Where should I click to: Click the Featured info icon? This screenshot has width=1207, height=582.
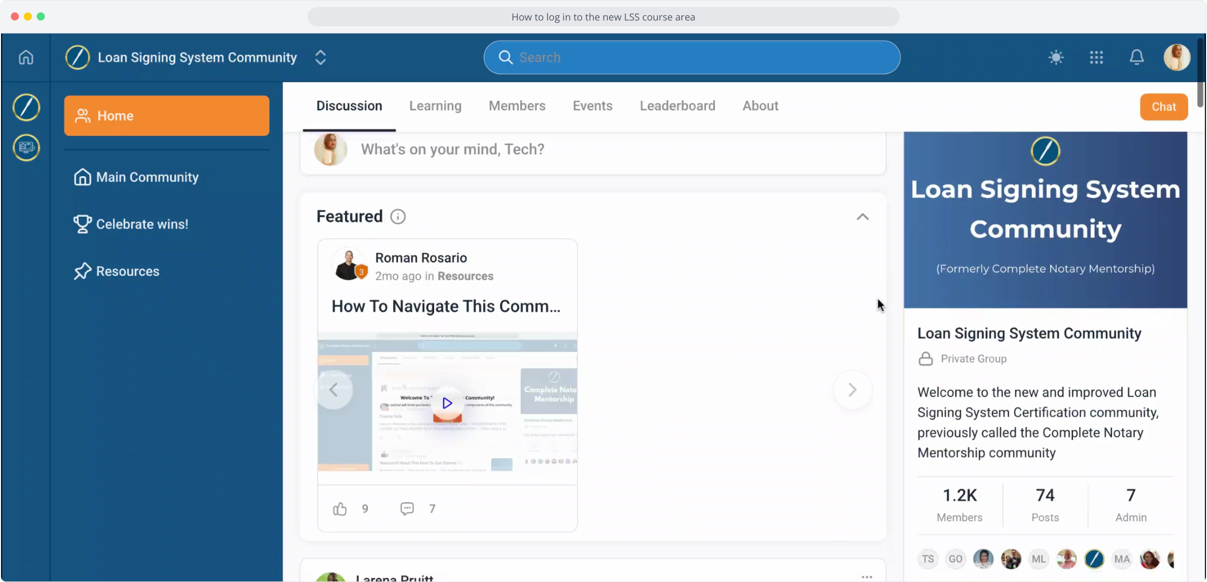(x=398, y=217)
